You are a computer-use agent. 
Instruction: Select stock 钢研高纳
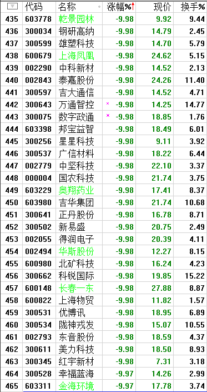click(77, 31)
